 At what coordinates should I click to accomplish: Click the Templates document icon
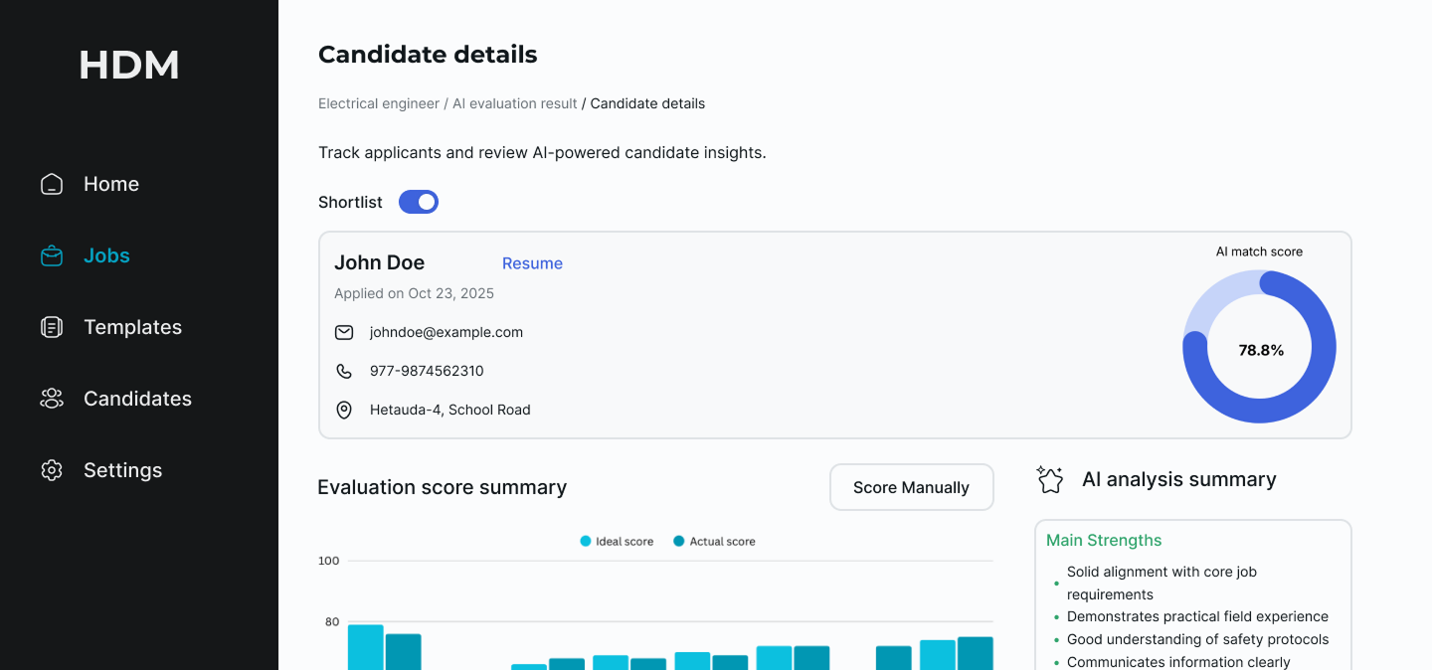(x=51, y=327)
